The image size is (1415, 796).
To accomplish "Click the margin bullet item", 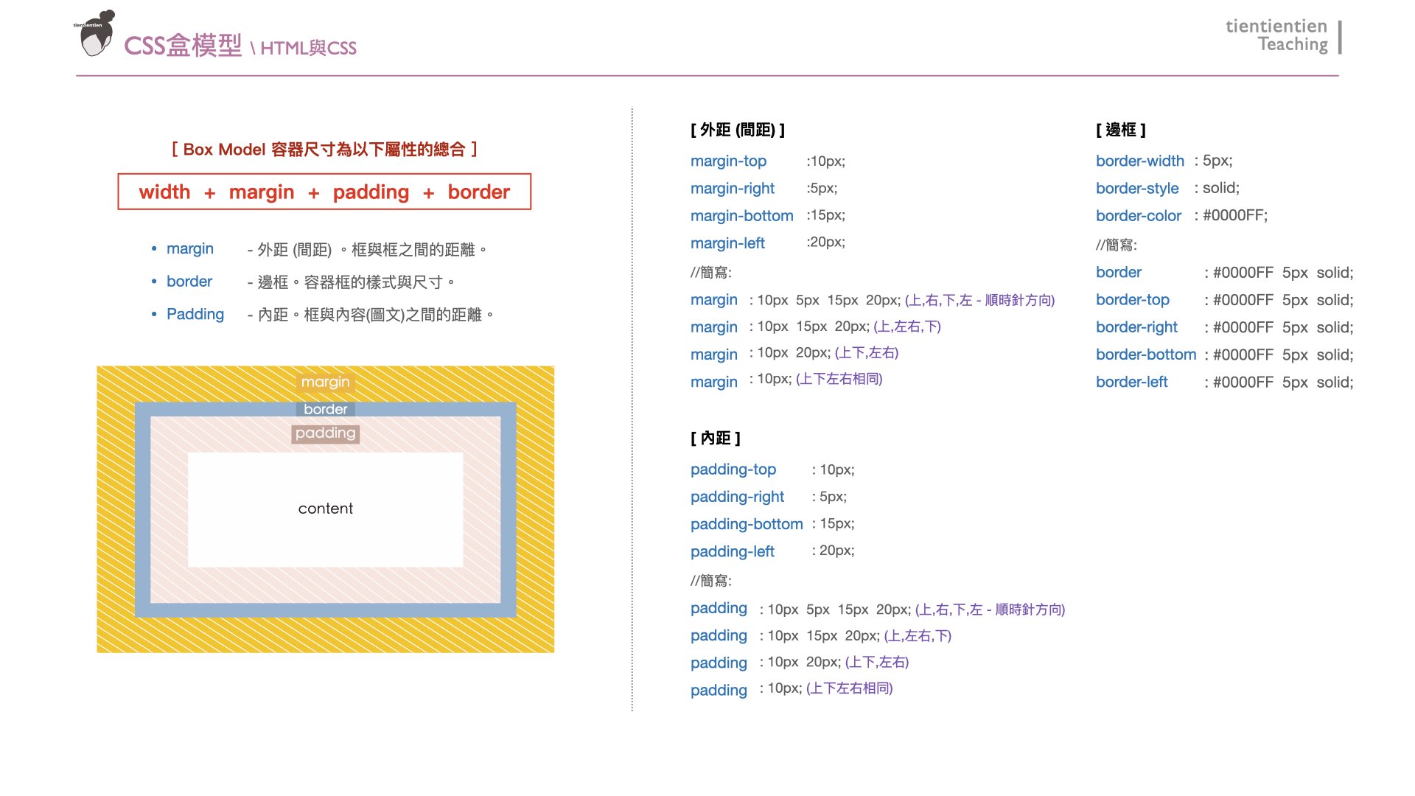I will coord(189,249).
